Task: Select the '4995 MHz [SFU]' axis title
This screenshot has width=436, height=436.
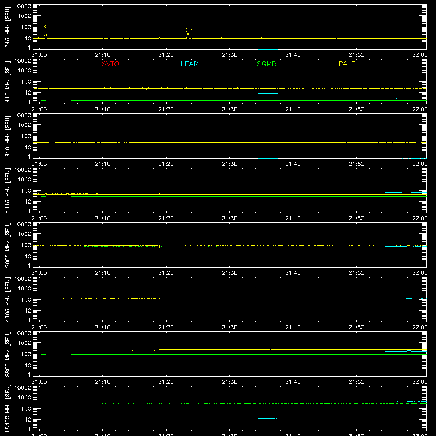Action: pos(7,299)
